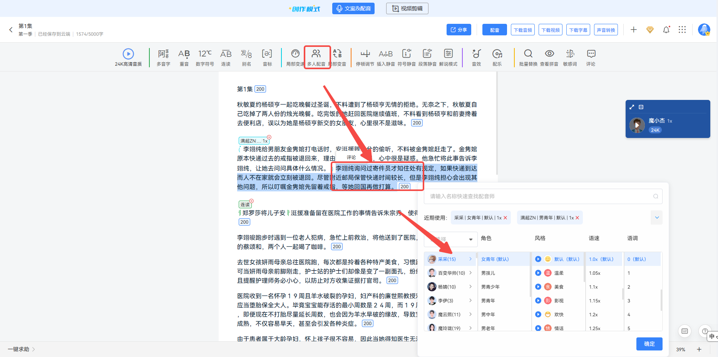The width and height of the screenshot is (718, 357).
Task: Play the 温柔 style preview
Action: [x=538, y=273]
